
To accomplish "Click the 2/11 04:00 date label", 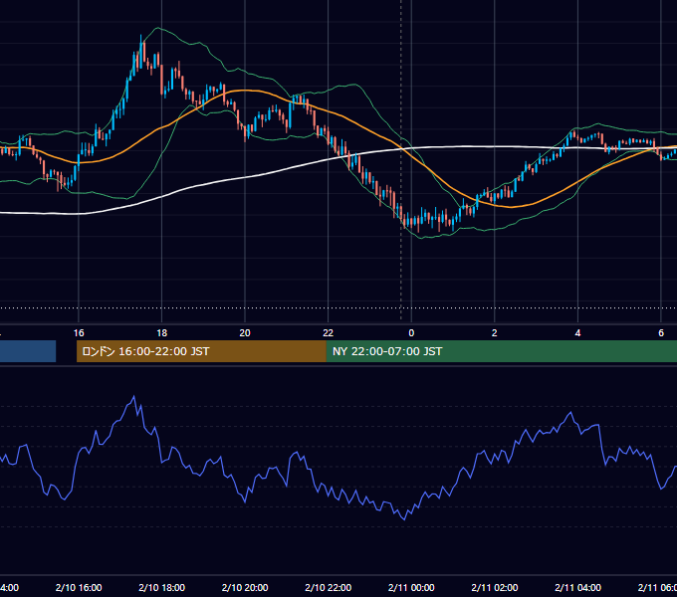I will click(x=577, y=587).
